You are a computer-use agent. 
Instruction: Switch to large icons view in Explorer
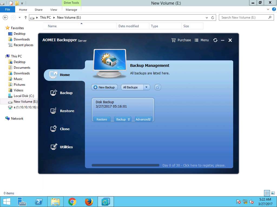click(x=273, y=193)
